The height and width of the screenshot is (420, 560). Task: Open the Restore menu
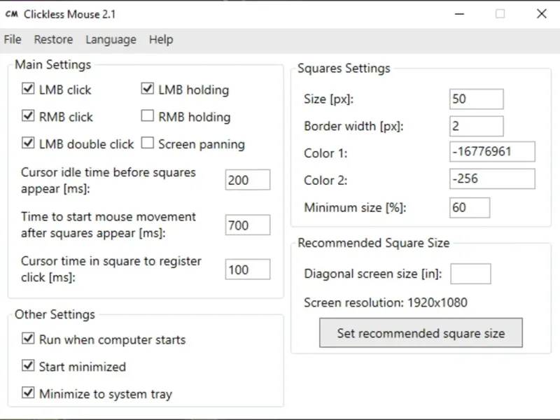pos(53,40)
